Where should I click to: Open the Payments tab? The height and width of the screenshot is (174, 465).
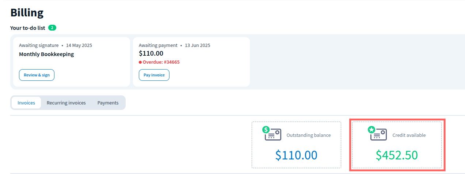[x=108, y=103]
